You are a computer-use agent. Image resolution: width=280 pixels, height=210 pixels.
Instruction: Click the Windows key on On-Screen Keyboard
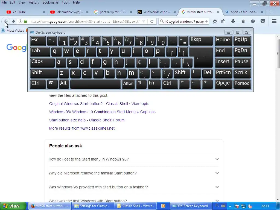point(52,84)
